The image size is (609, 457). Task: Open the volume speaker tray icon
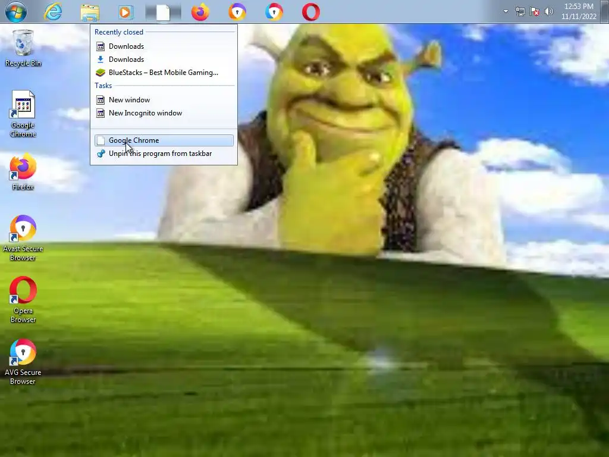pos(548,11)
